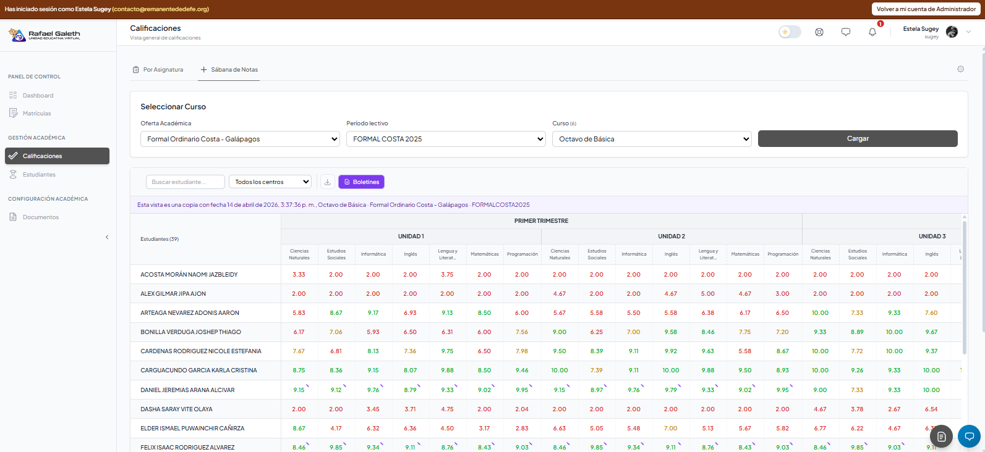Collapse the sidebar with the chevron arrow

click(x=107, y=237)
